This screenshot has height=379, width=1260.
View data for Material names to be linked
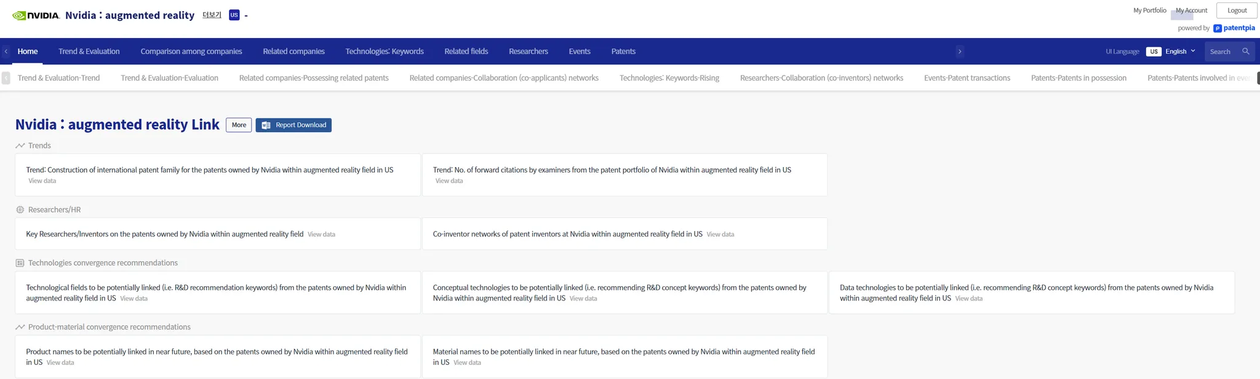coord(468,363)
